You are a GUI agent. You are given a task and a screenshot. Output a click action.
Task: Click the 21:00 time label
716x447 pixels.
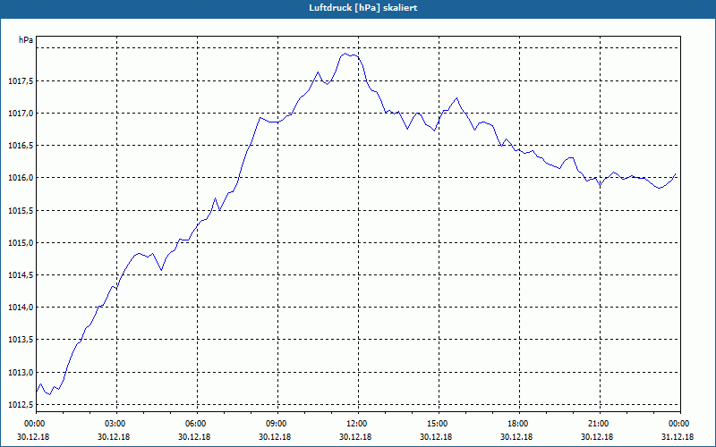tap(597, 424)
